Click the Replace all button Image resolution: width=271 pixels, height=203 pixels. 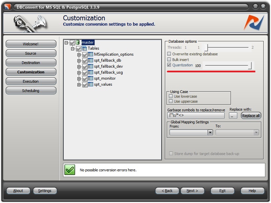coord(251,115)
